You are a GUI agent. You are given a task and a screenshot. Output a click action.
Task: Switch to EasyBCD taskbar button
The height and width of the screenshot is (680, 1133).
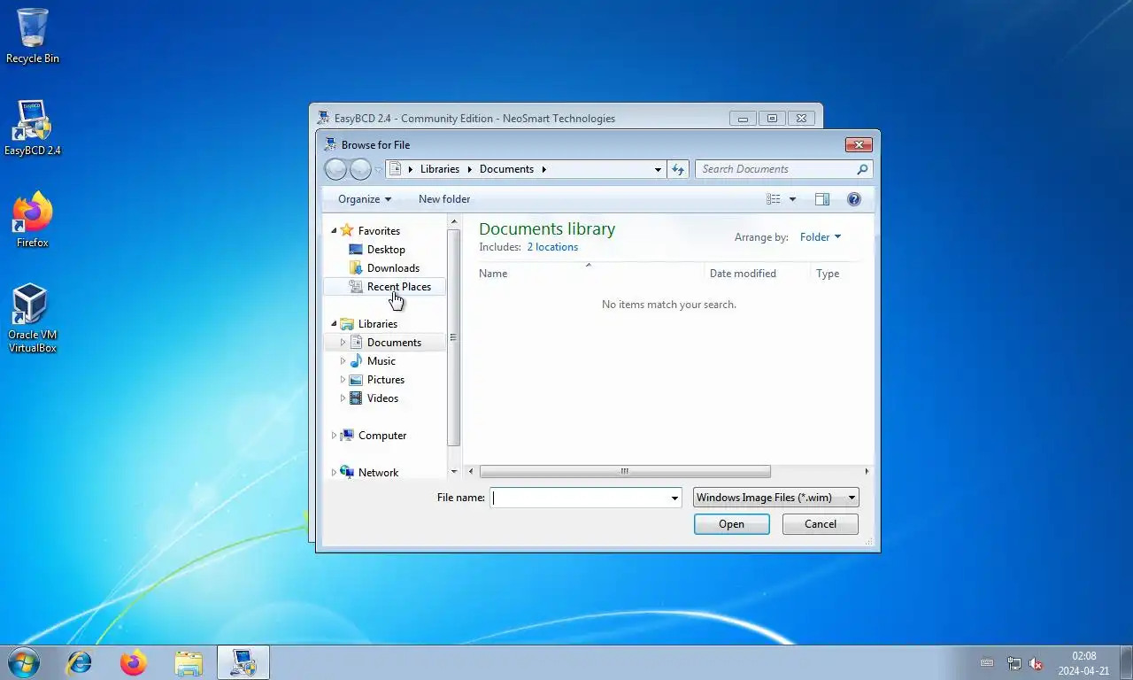point(243,662)
